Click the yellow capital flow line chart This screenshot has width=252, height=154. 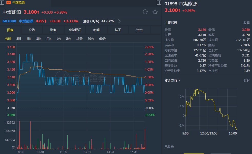pos(211,109)
